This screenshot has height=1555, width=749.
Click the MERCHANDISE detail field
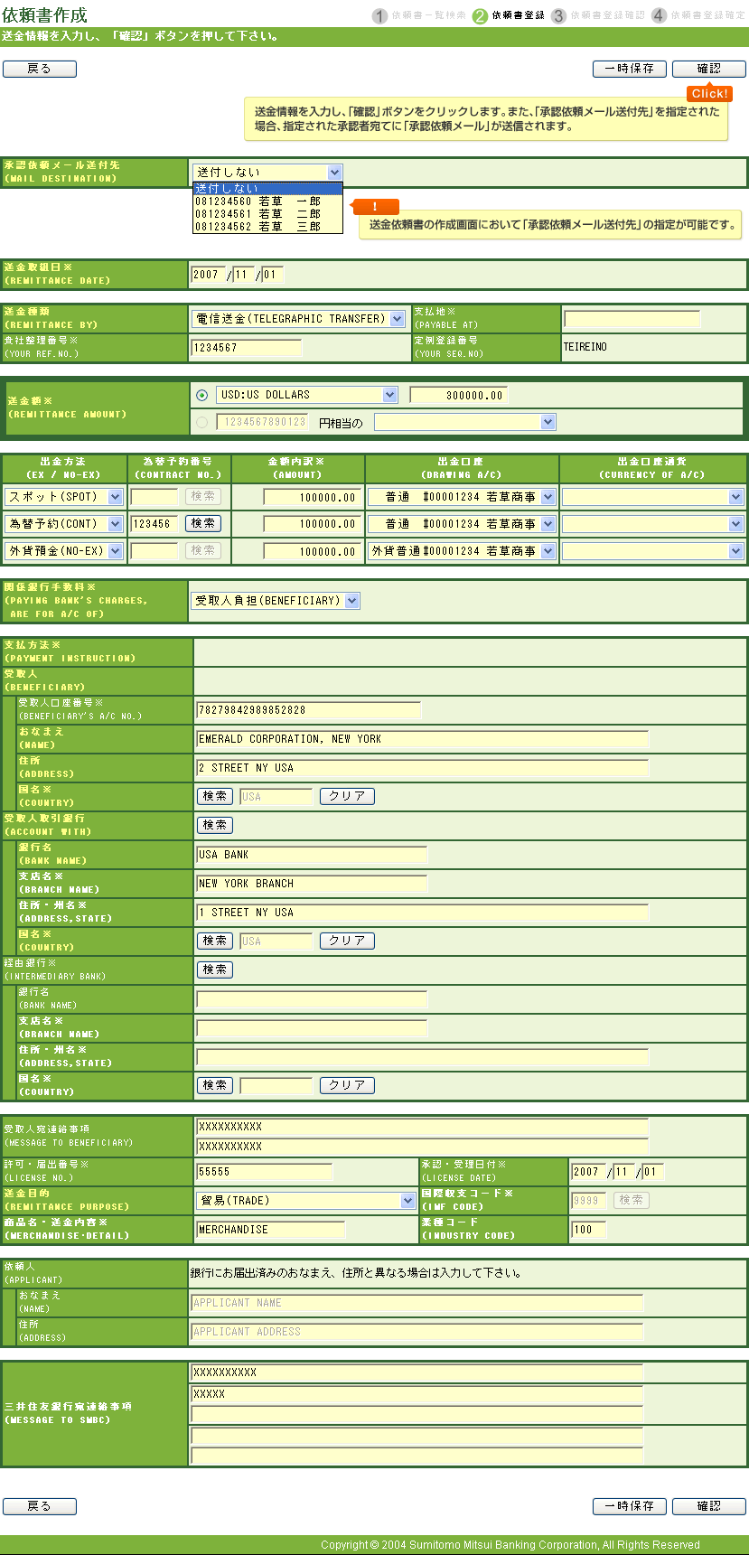[271, 1230]
